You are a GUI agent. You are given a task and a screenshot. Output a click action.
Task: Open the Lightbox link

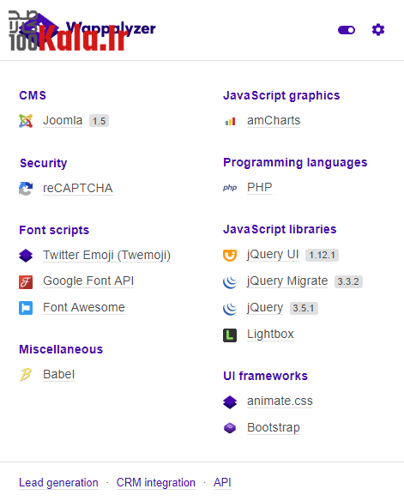click(x=270, y=334)
